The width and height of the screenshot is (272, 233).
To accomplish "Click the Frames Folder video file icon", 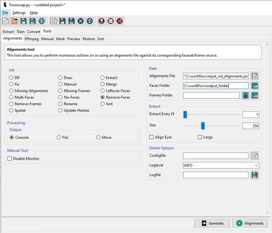I will tap(245, 95).
